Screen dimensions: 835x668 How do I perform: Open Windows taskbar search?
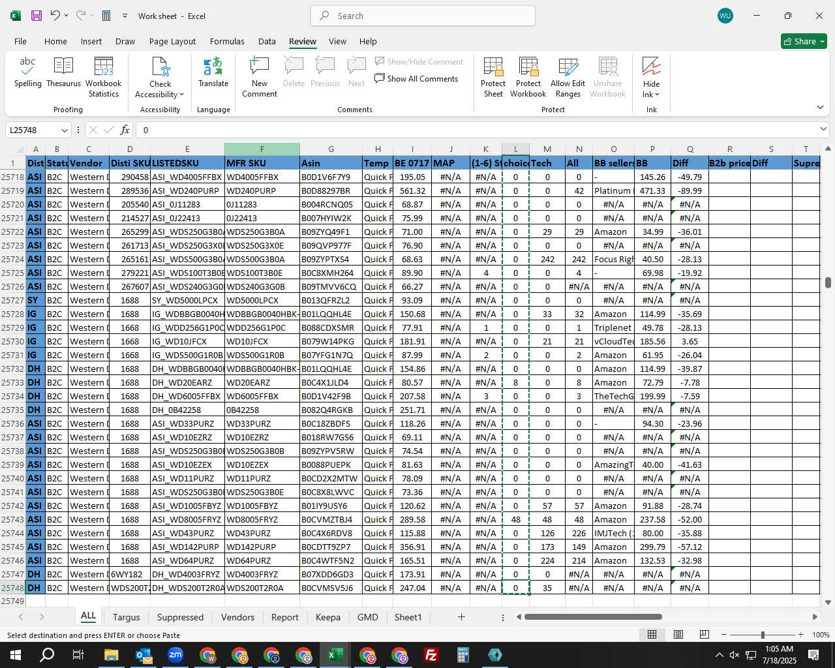coord(47,655)
